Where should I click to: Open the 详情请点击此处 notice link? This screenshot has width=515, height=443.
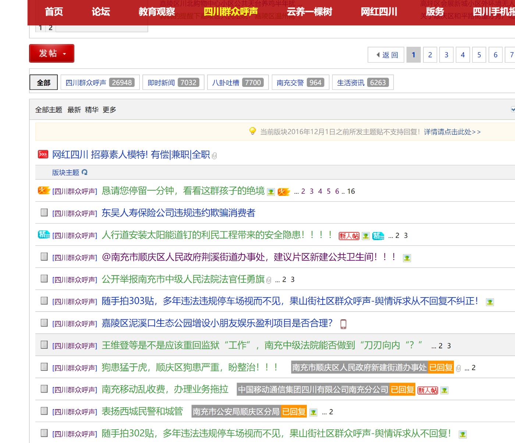pos(452,132)
